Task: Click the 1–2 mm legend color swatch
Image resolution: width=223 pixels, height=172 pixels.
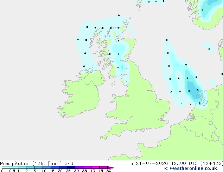Action: pyautogui.click(x=22, y=167)
